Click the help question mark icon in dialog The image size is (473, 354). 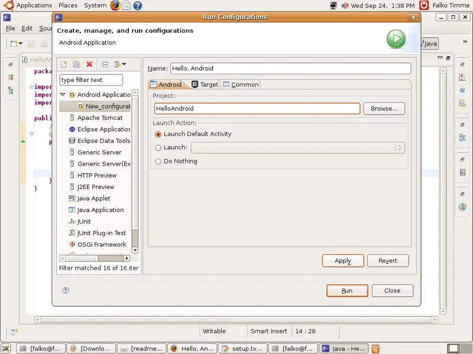tap(66, 290)
